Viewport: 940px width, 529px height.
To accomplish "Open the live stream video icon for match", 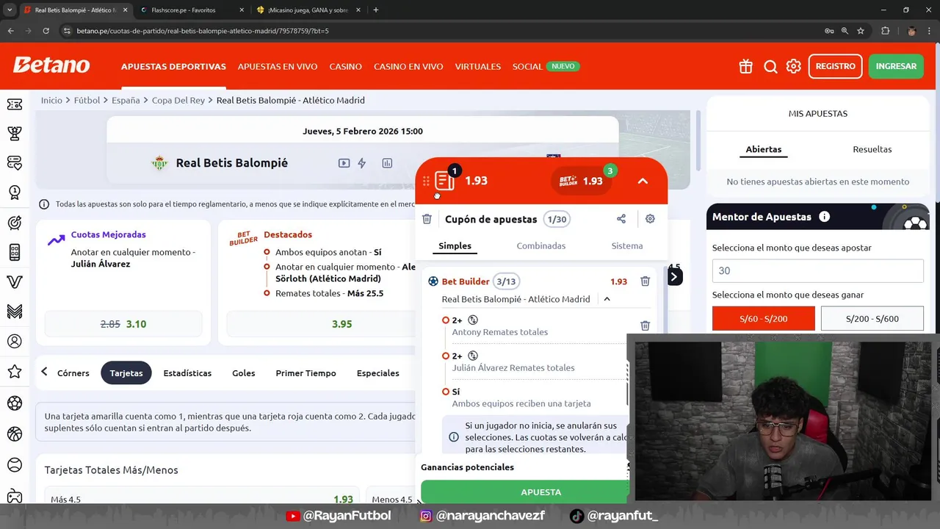I will click(x=344, y=163).
